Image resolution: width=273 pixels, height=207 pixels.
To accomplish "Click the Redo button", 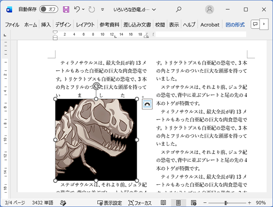I will pyautogui.click(x=92, y=9).
